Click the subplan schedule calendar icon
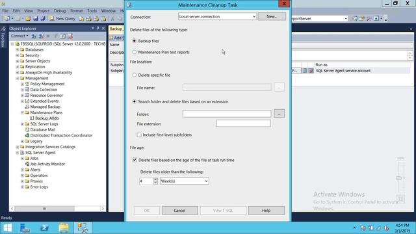The width and height of the screenshot is (416, 234). pyautogui.click(x=304, y=71)
